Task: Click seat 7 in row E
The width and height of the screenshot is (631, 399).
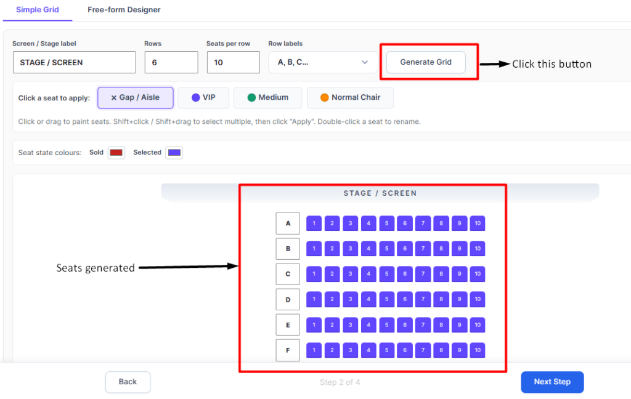Action: (423, 325)
